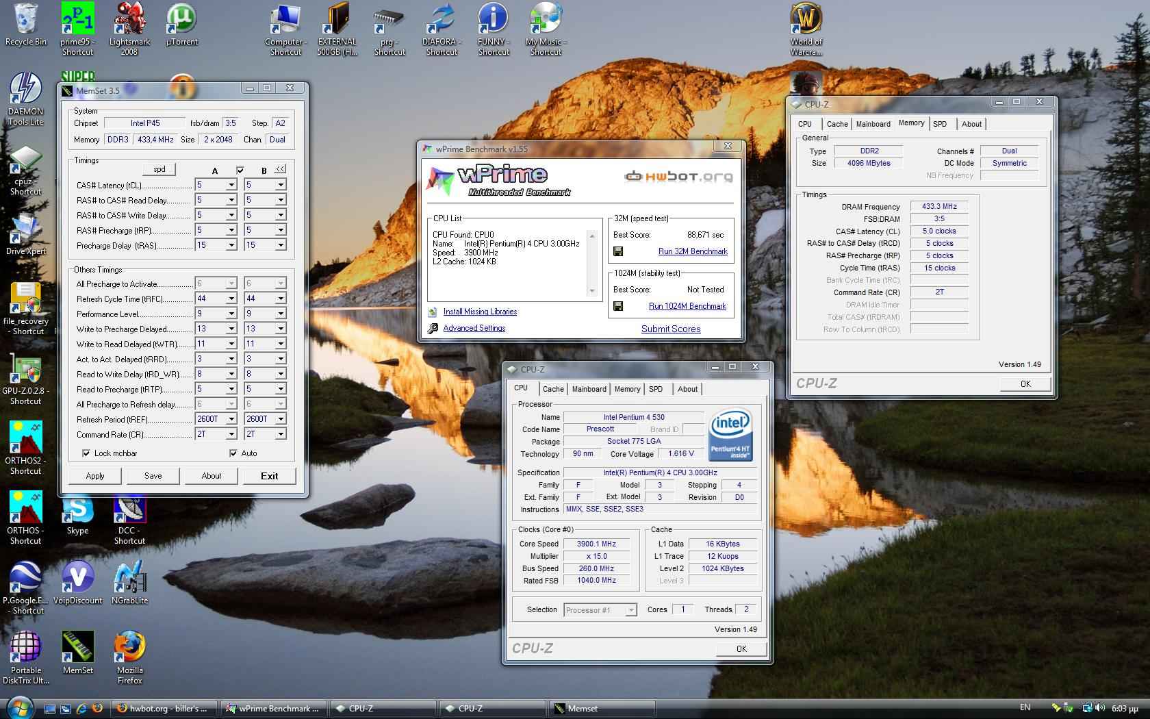The height and width of the screenshot is (719, 1150).
Task: Open the Recycle Bin desktop icon
Action: coord(25,25)
